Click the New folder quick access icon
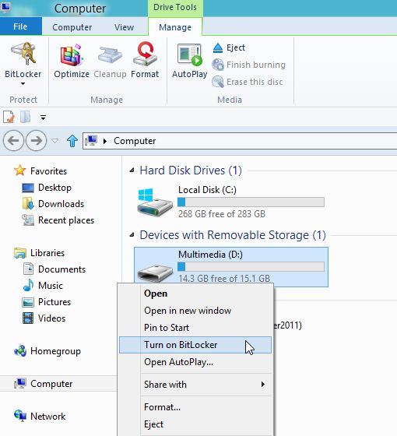 [25, 117]
